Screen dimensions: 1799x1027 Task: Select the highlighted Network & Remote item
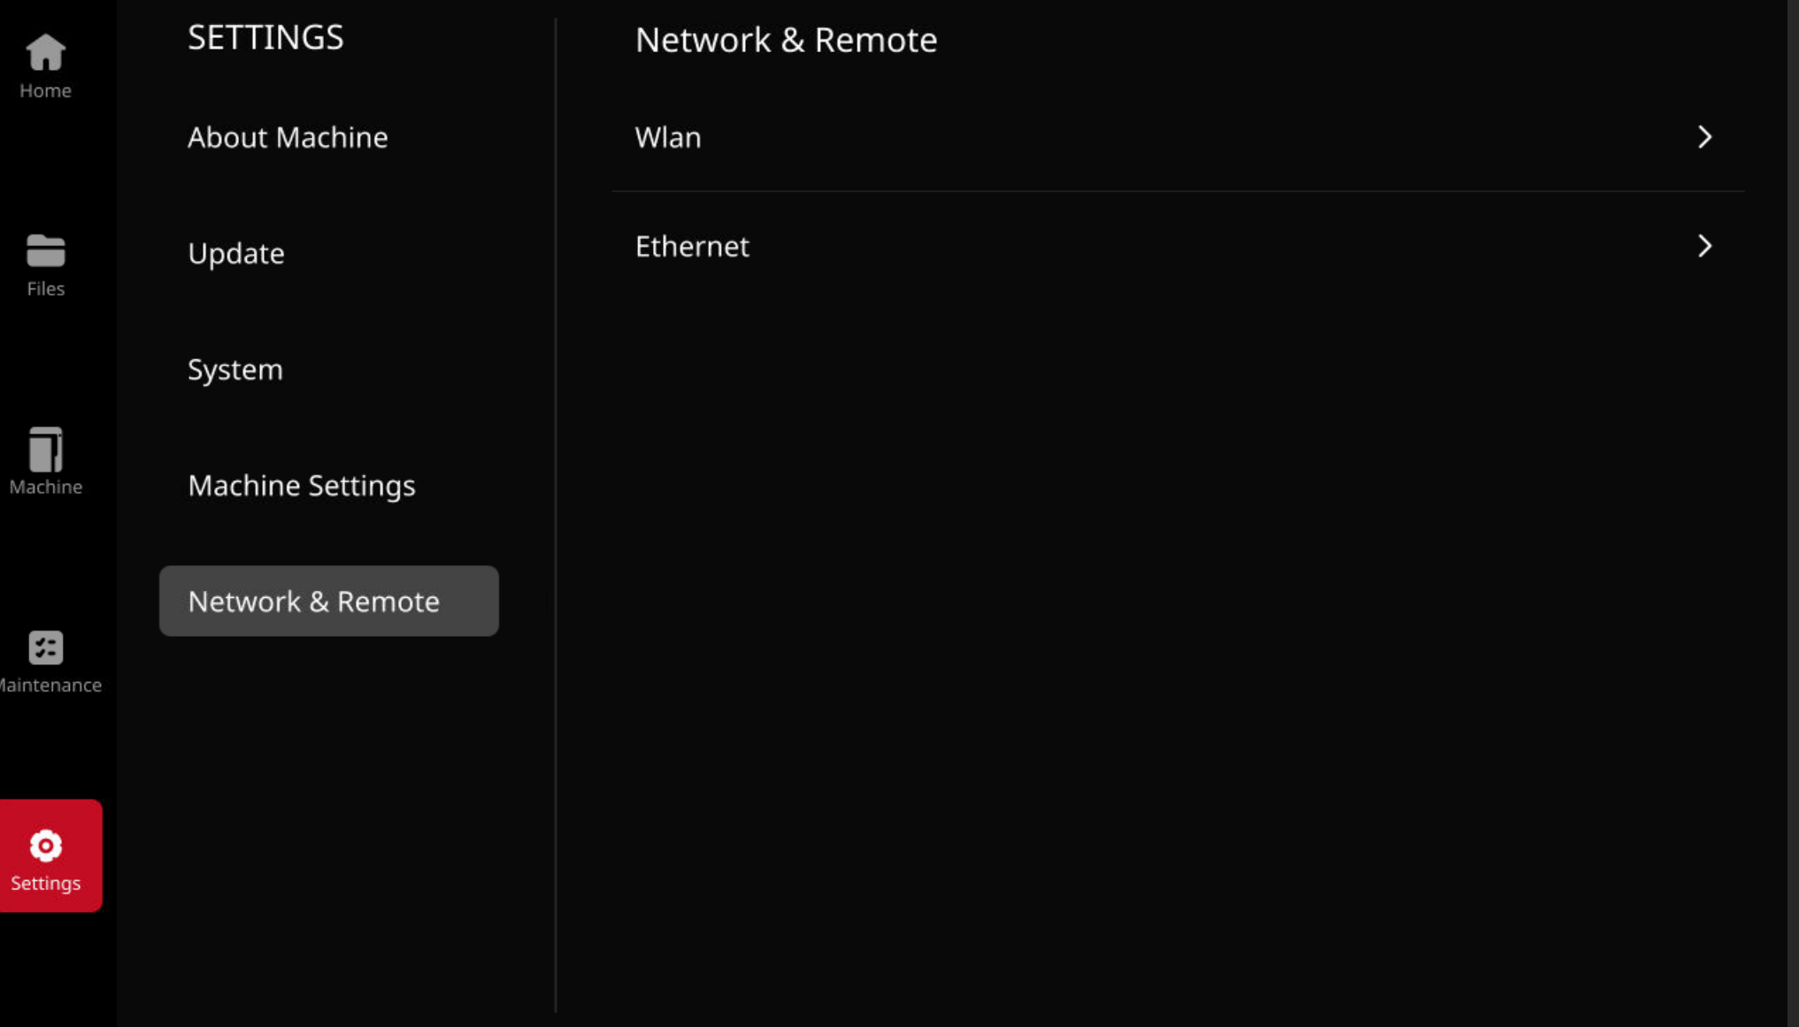pos(328,601)
